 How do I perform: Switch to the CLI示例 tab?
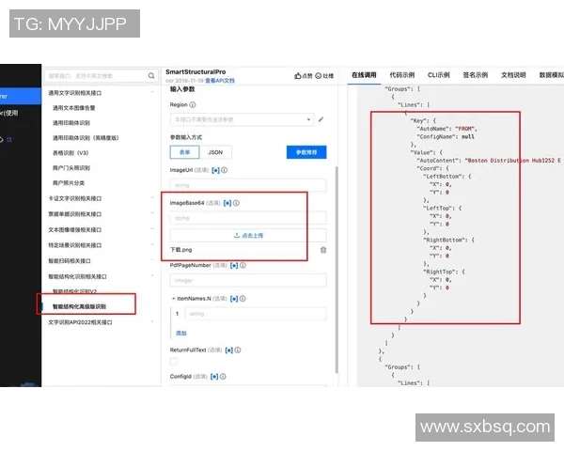pos(438,75)
